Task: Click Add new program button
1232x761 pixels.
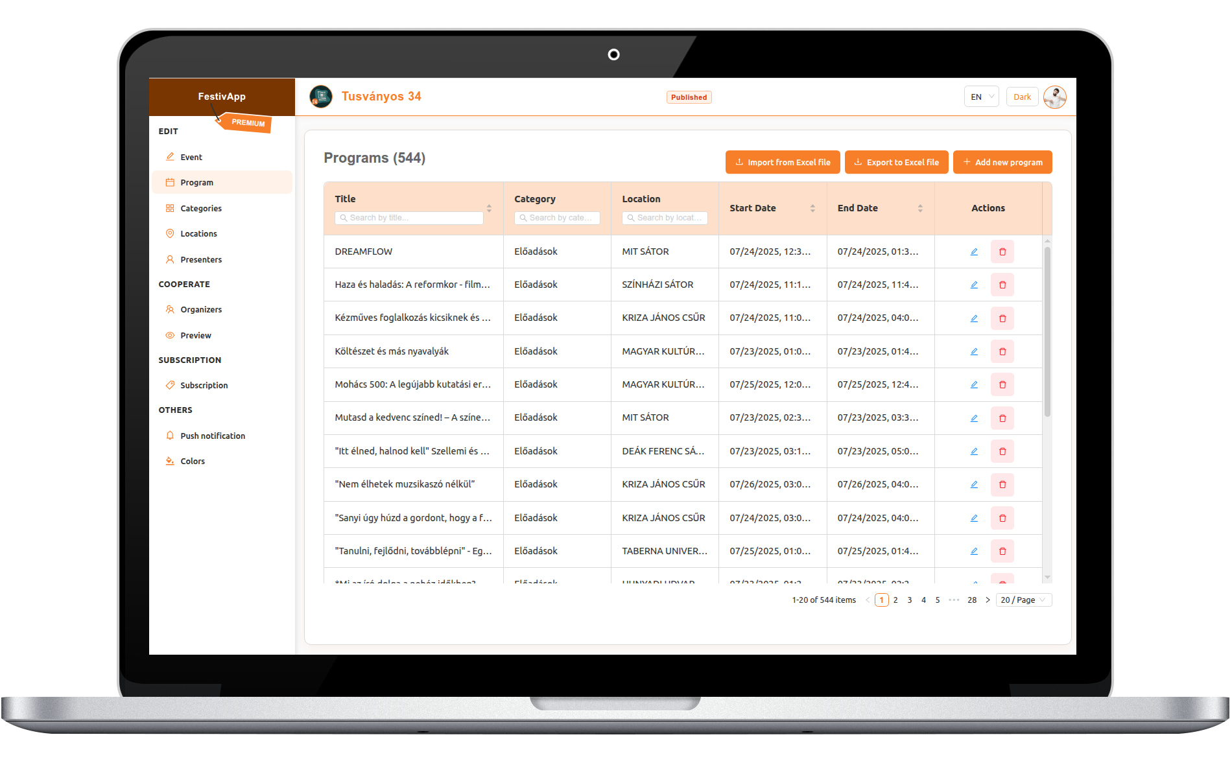Action: coord(1002,162)
